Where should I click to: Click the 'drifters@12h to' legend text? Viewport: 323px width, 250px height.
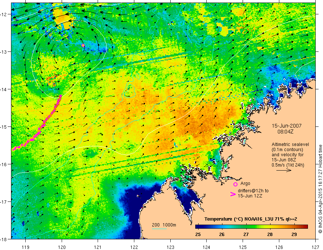pyautogui.click(x=253, y=191)
